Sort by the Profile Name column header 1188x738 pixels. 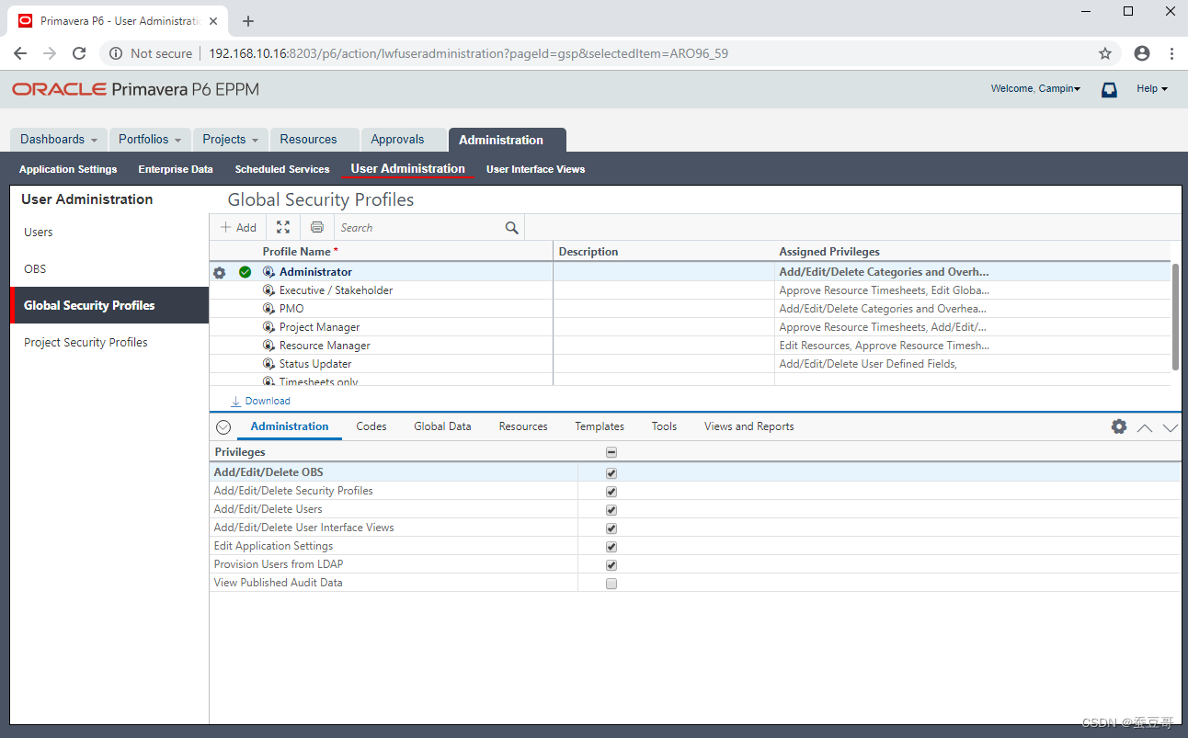pos(300,252)
